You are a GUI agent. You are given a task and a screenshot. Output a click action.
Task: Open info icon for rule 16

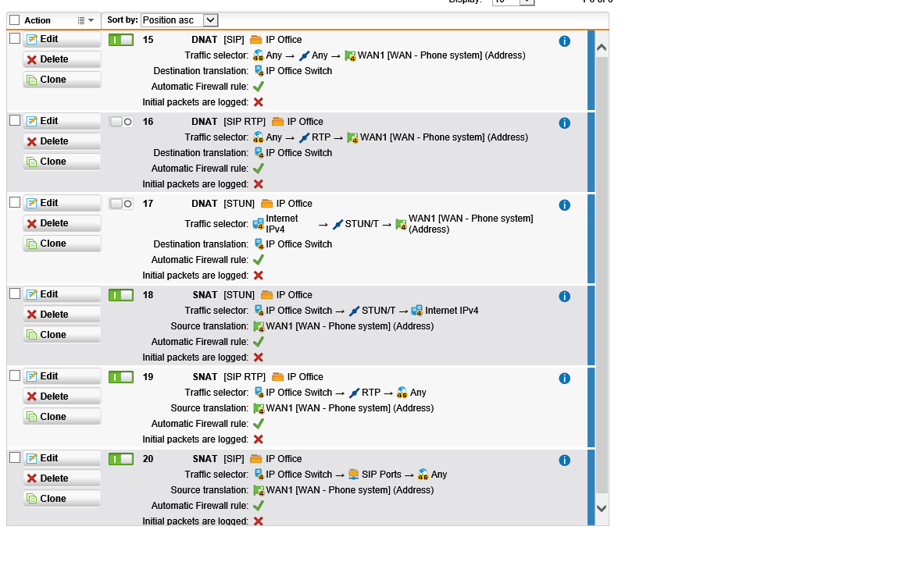[564, 123]
